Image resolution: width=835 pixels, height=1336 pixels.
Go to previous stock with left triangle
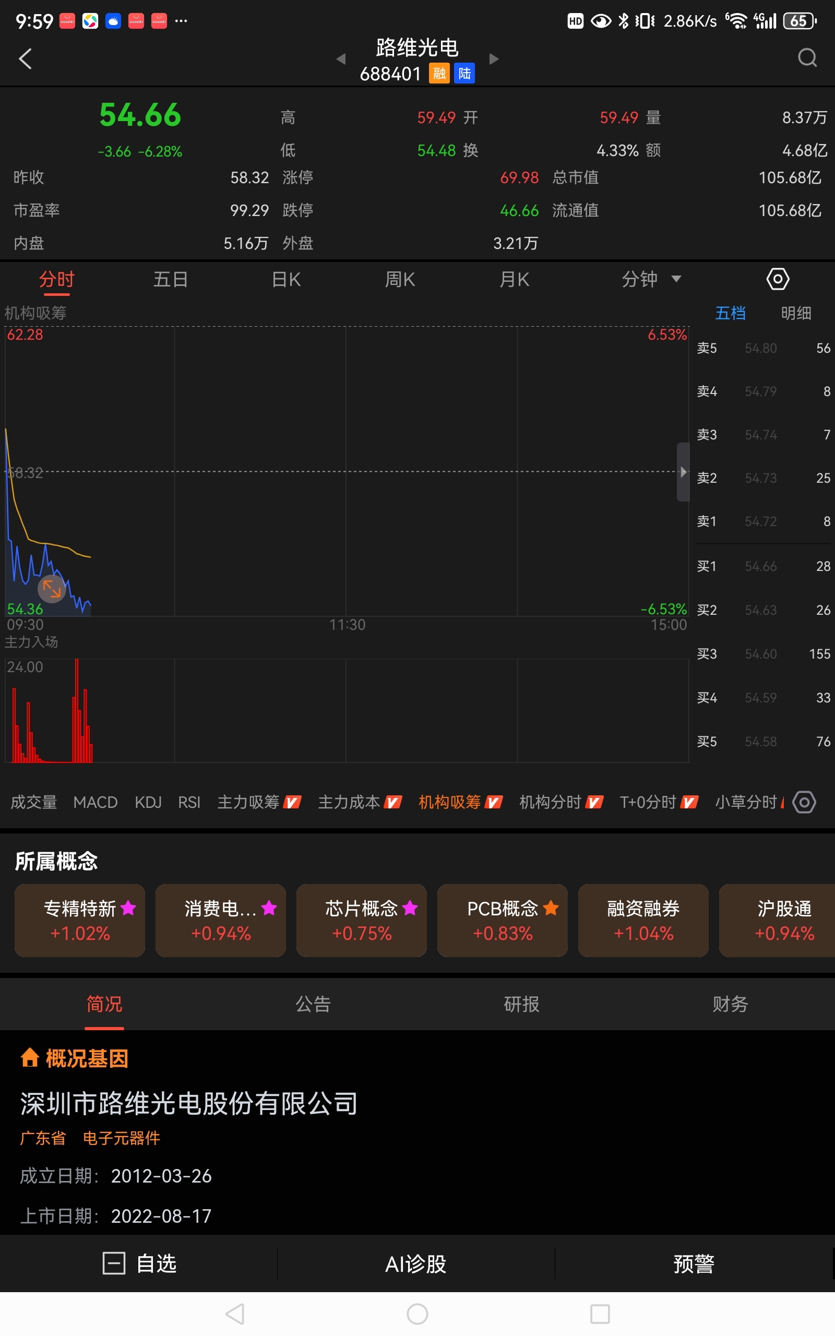click(341, 58)
